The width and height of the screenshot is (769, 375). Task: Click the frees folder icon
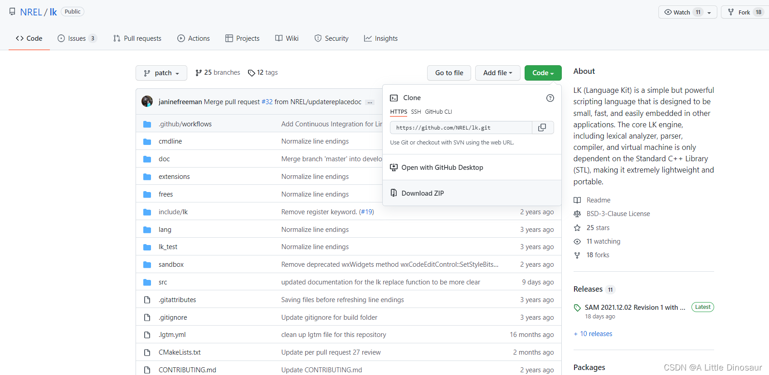tap(147, 194)
